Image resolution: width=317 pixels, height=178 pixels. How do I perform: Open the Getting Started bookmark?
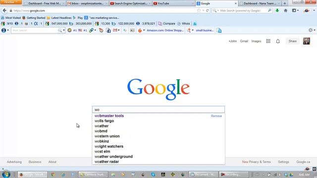(34, 18)
